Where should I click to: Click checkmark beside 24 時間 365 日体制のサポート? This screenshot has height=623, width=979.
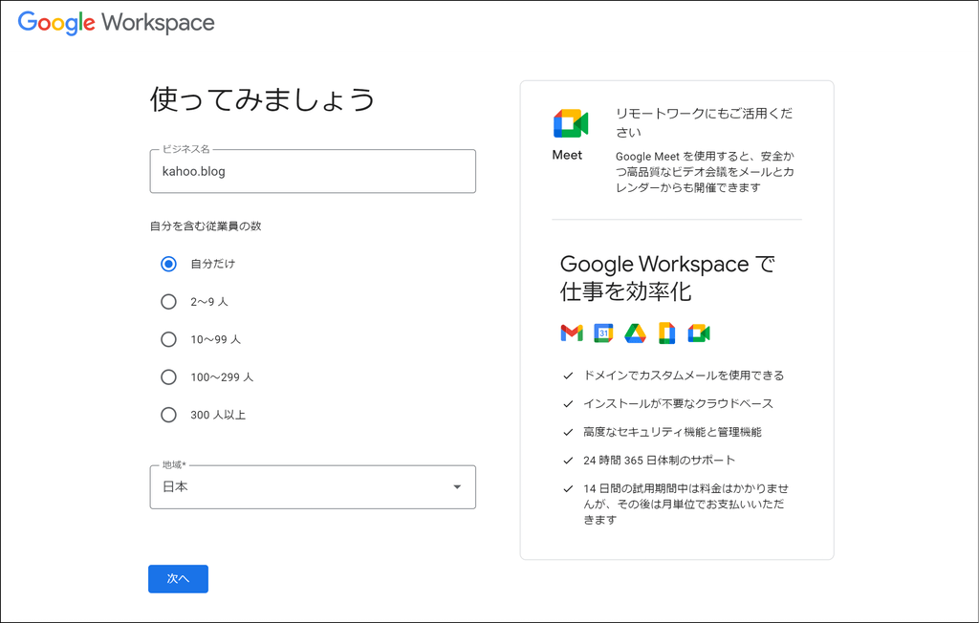point(568,461)
